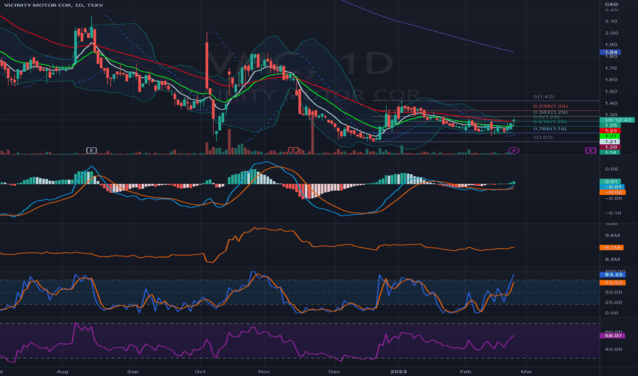638x376 pixels.
Task: Click the Sep label on time axis
Action: (133, 371)
